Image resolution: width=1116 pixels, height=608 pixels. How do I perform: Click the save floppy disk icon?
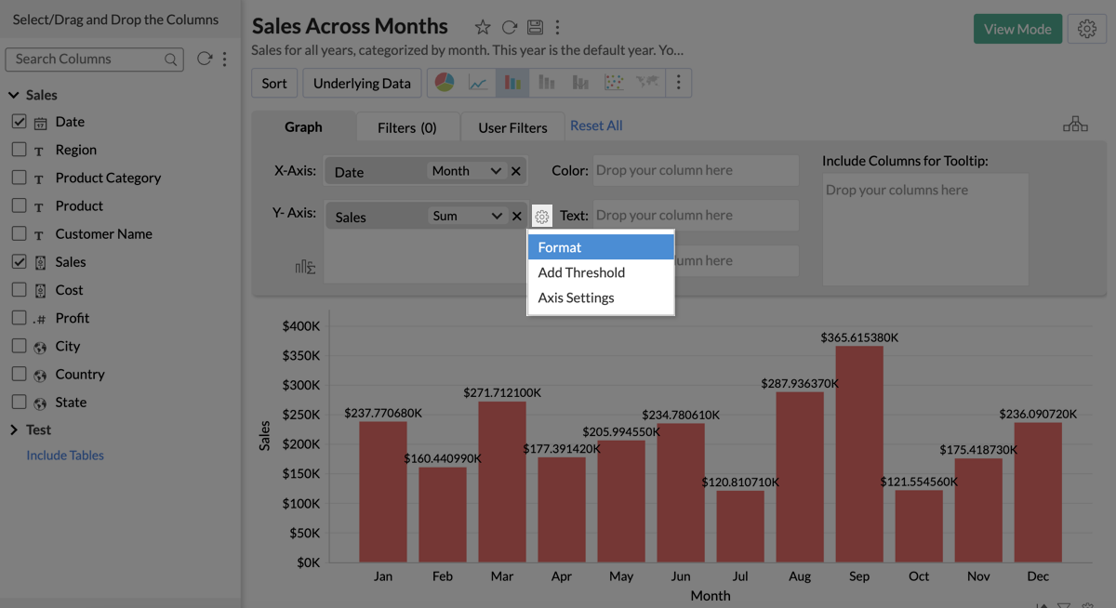coord(534,28)
